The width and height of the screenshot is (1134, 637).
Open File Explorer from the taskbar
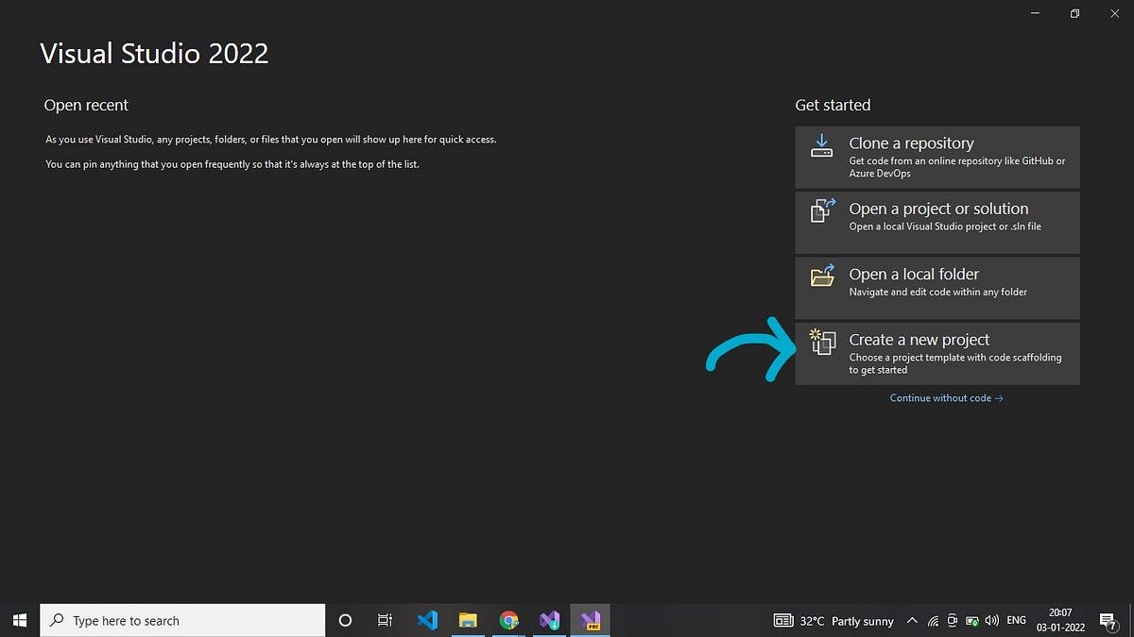(x=468, y=620)
